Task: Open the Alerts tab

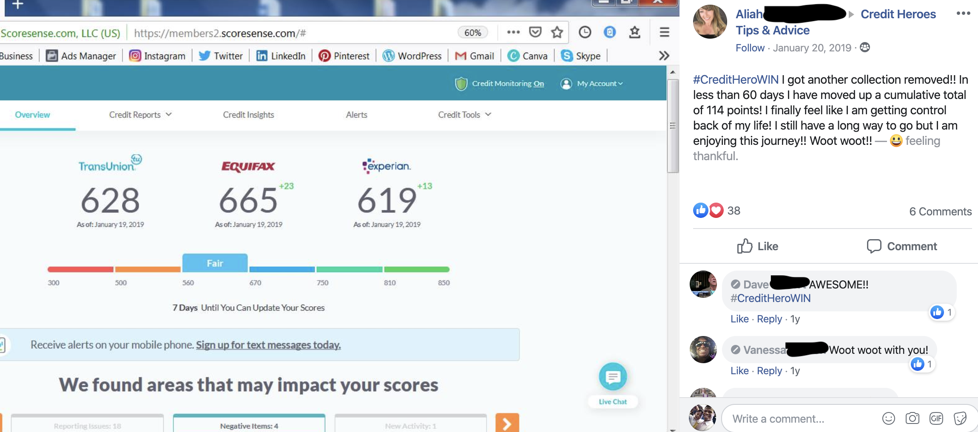Action: pyautogui.click(x=356, y=115)
